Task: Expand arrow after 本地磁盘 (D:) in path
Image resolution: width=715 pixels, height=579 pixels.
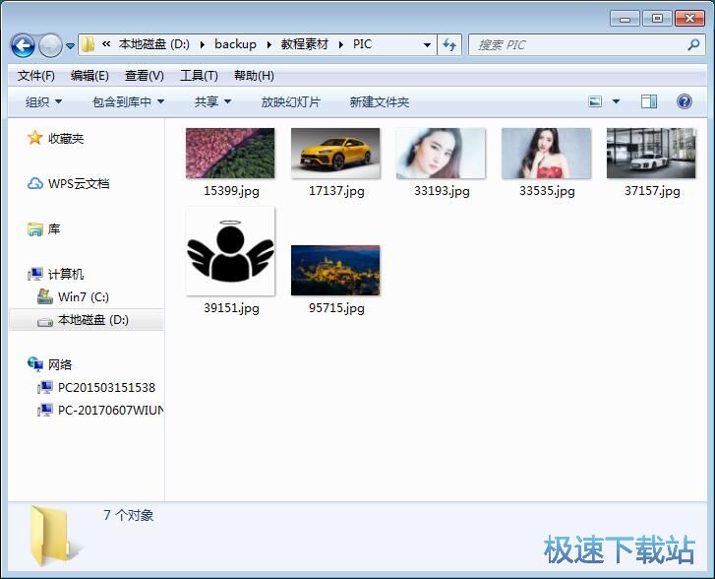Action: (202, 44)
